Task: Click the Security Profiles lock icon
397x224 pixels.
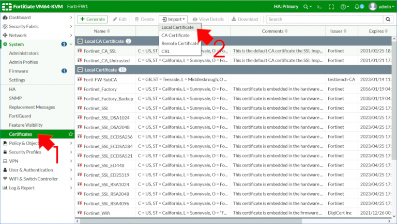Action: (5, 152)
